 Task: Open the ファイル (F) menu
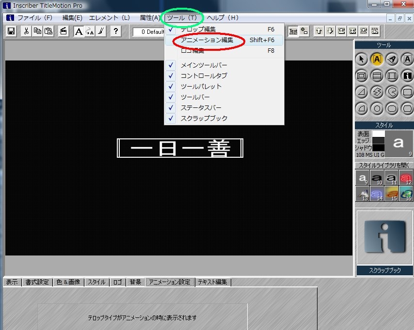pos(35,17)
